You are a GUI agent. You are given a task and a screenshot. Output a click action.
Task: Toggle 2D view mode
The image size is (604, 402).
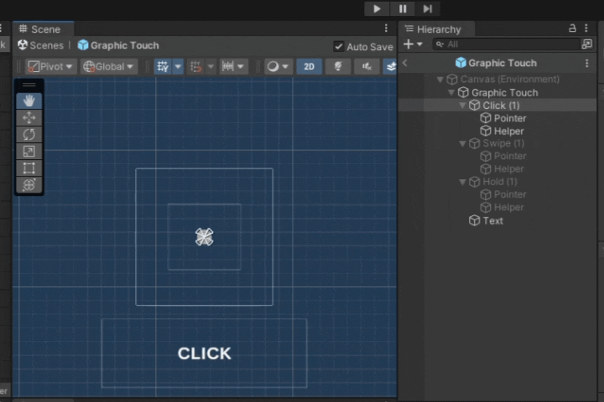pos(309,66)
